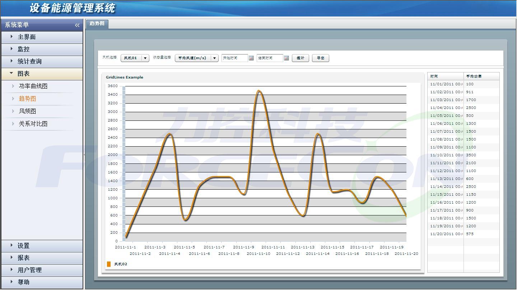Image resolution: width=517 pixels, height=290 pixels.
Task: Sort table by 时间 column header
Action: pyautogui.click(x=446, y=76)
